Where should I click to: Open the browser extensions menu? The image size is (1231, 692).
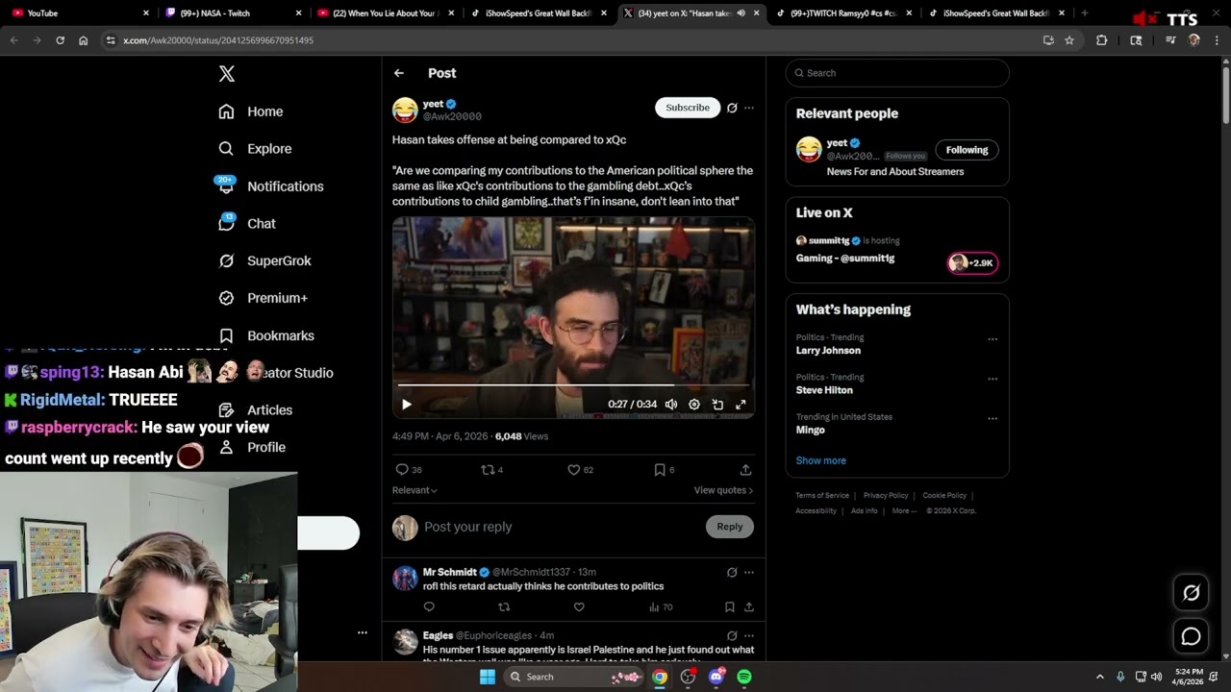coord(1101,40)
